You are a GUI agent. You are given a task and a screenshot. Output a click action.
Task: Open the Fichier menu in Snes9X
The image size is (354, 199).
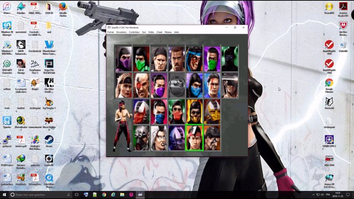[x=111, y=32]
